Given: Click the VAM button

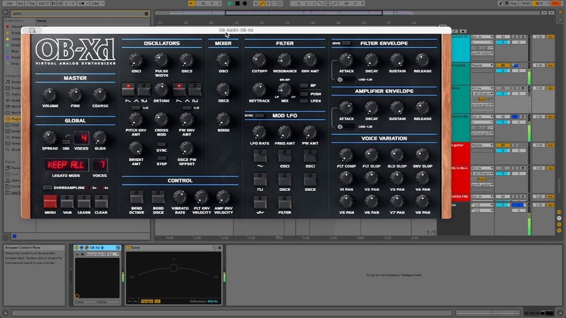Looking at the screenshot, I should (67, 202).
